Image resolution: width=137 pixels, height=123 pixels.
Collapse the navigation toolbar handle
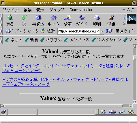tap(1, 20)
